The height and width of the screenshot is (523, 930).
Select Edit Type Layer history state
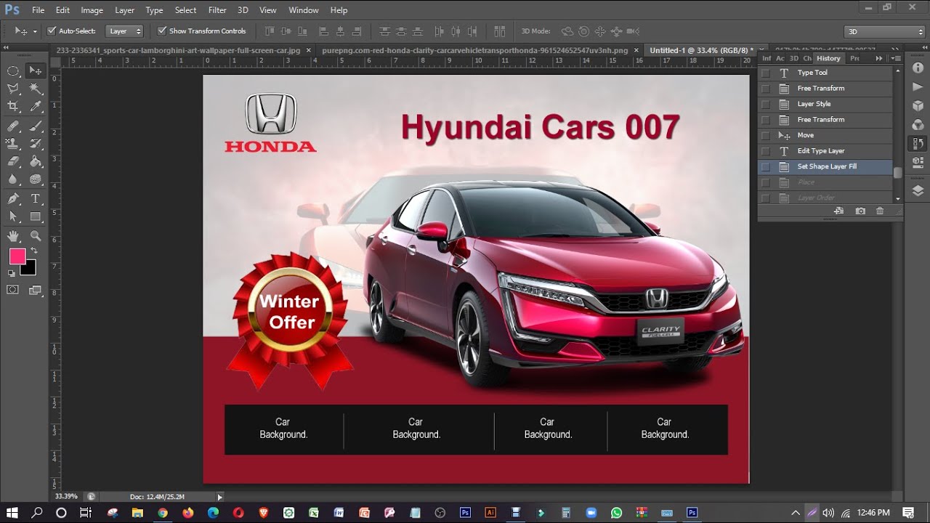[825, 151]
